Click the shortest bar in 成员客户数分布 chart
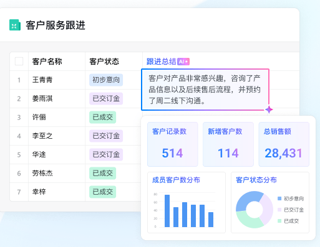 click(x=211, y=220)
